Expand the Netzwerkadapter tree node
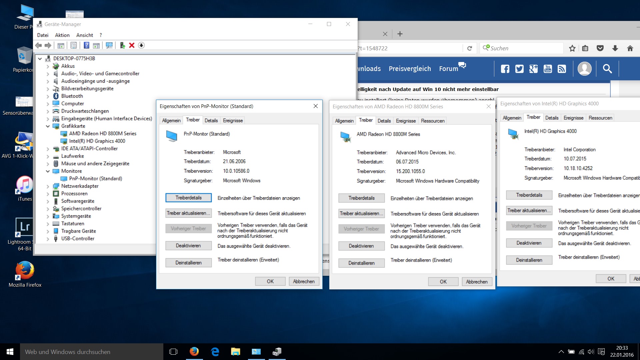Viewport: 640px width, 360px height. [48, 186]
